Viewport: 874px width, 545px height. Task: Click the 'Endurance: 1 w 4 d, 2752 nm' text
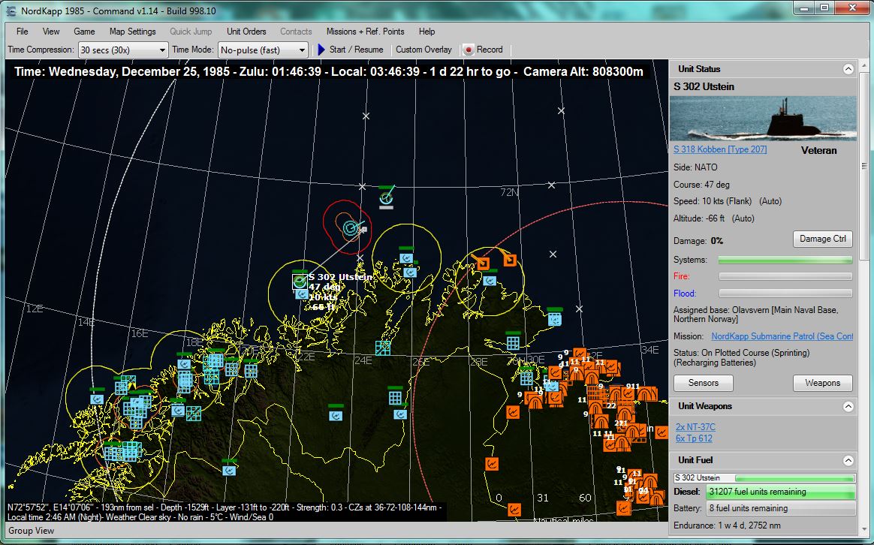pos(727,525)
